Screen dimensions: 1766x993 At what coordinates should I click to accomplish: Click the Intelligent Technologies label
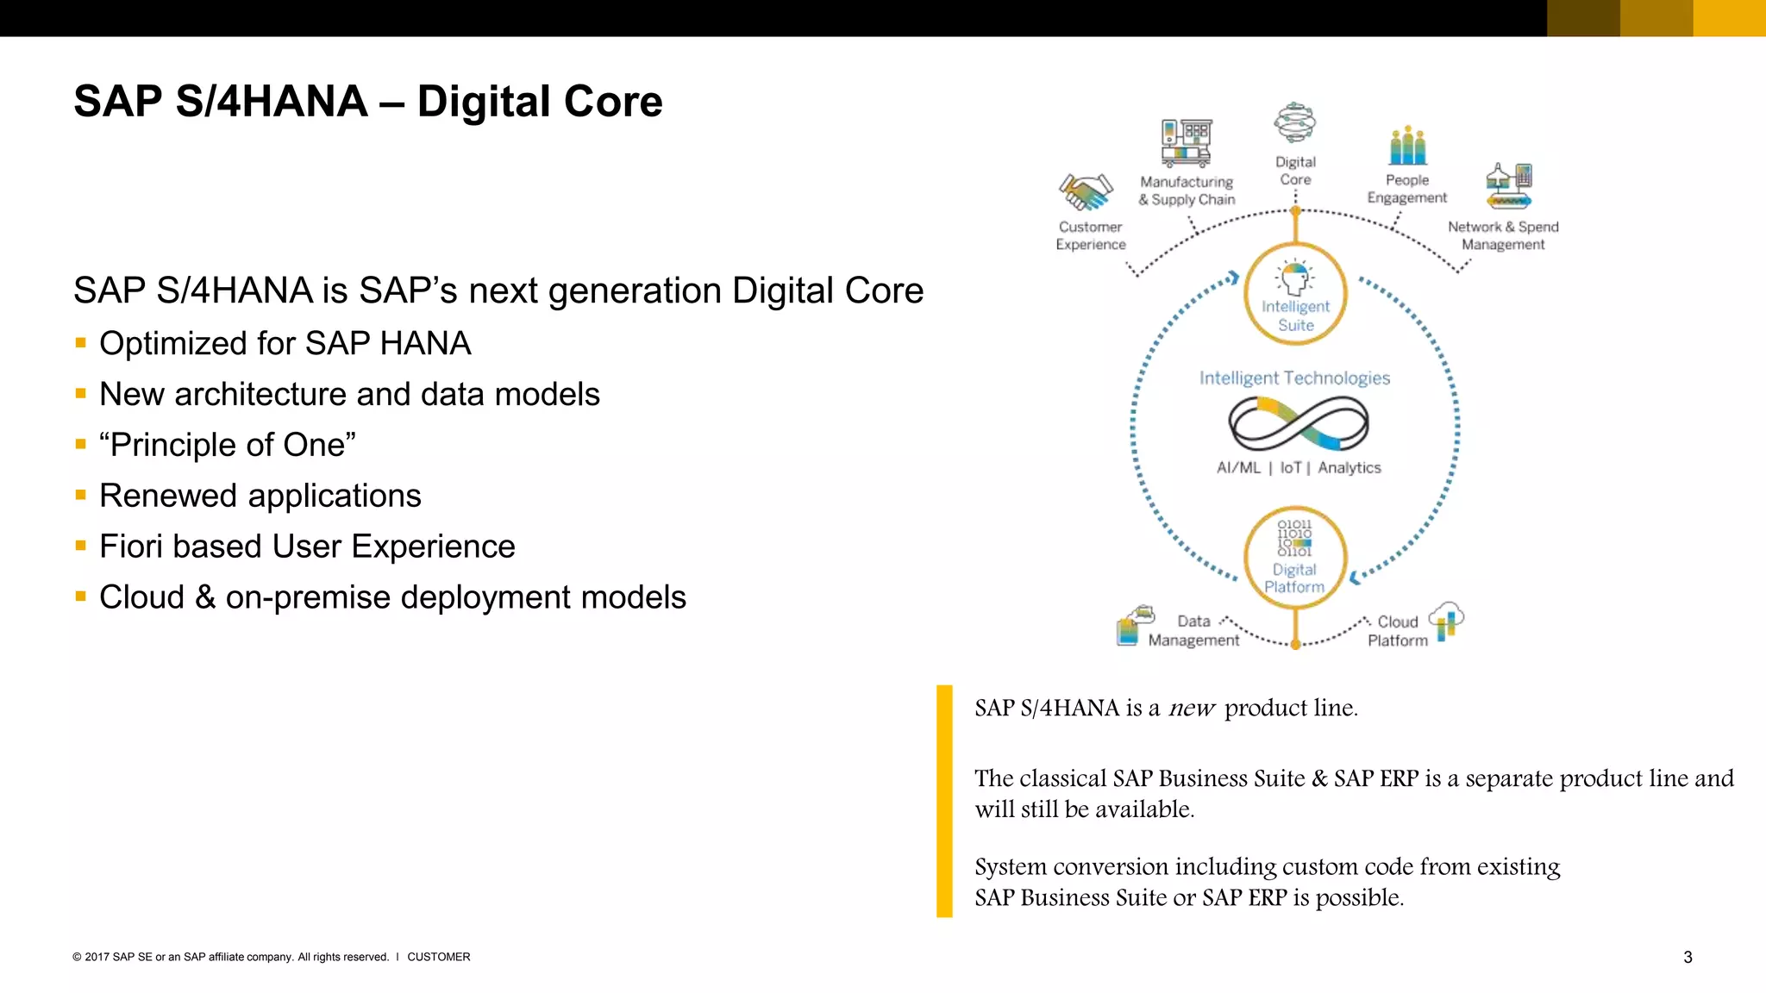tap(1294, 378)
